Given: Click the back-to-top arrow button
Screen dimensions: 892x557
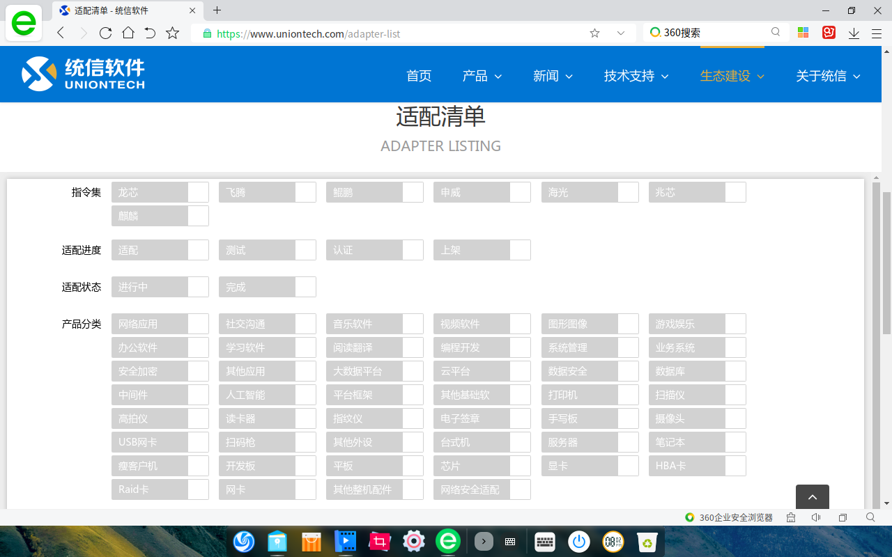Looking at the screenshot, I should click(x=813, y=497).
